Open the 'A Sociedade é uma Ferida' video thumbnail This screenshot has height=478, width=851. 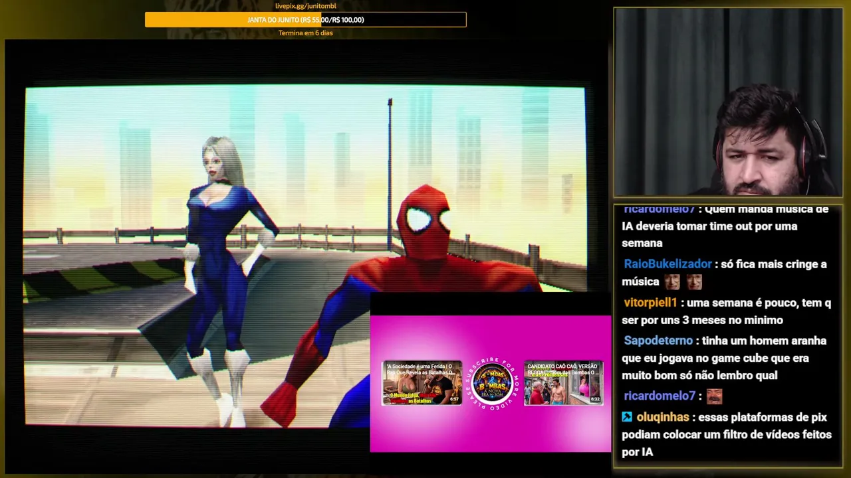coord(422,383)
